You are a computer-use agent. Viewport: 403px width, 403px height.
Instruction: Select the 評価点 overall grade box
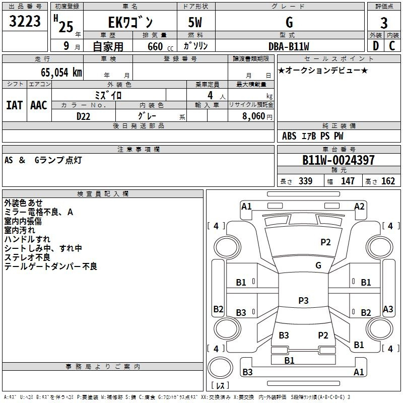click(384, 22)
